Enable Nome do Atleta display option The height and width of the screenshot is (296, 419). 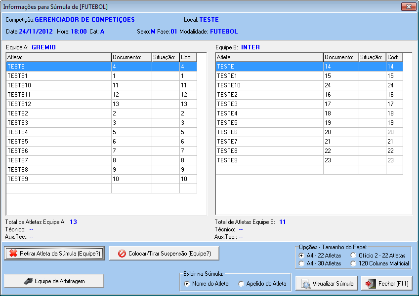187,284
